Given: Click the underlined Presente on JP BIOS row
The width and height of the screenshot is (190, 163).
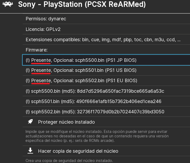Looking at the screenshot, I should pos(41,60).
